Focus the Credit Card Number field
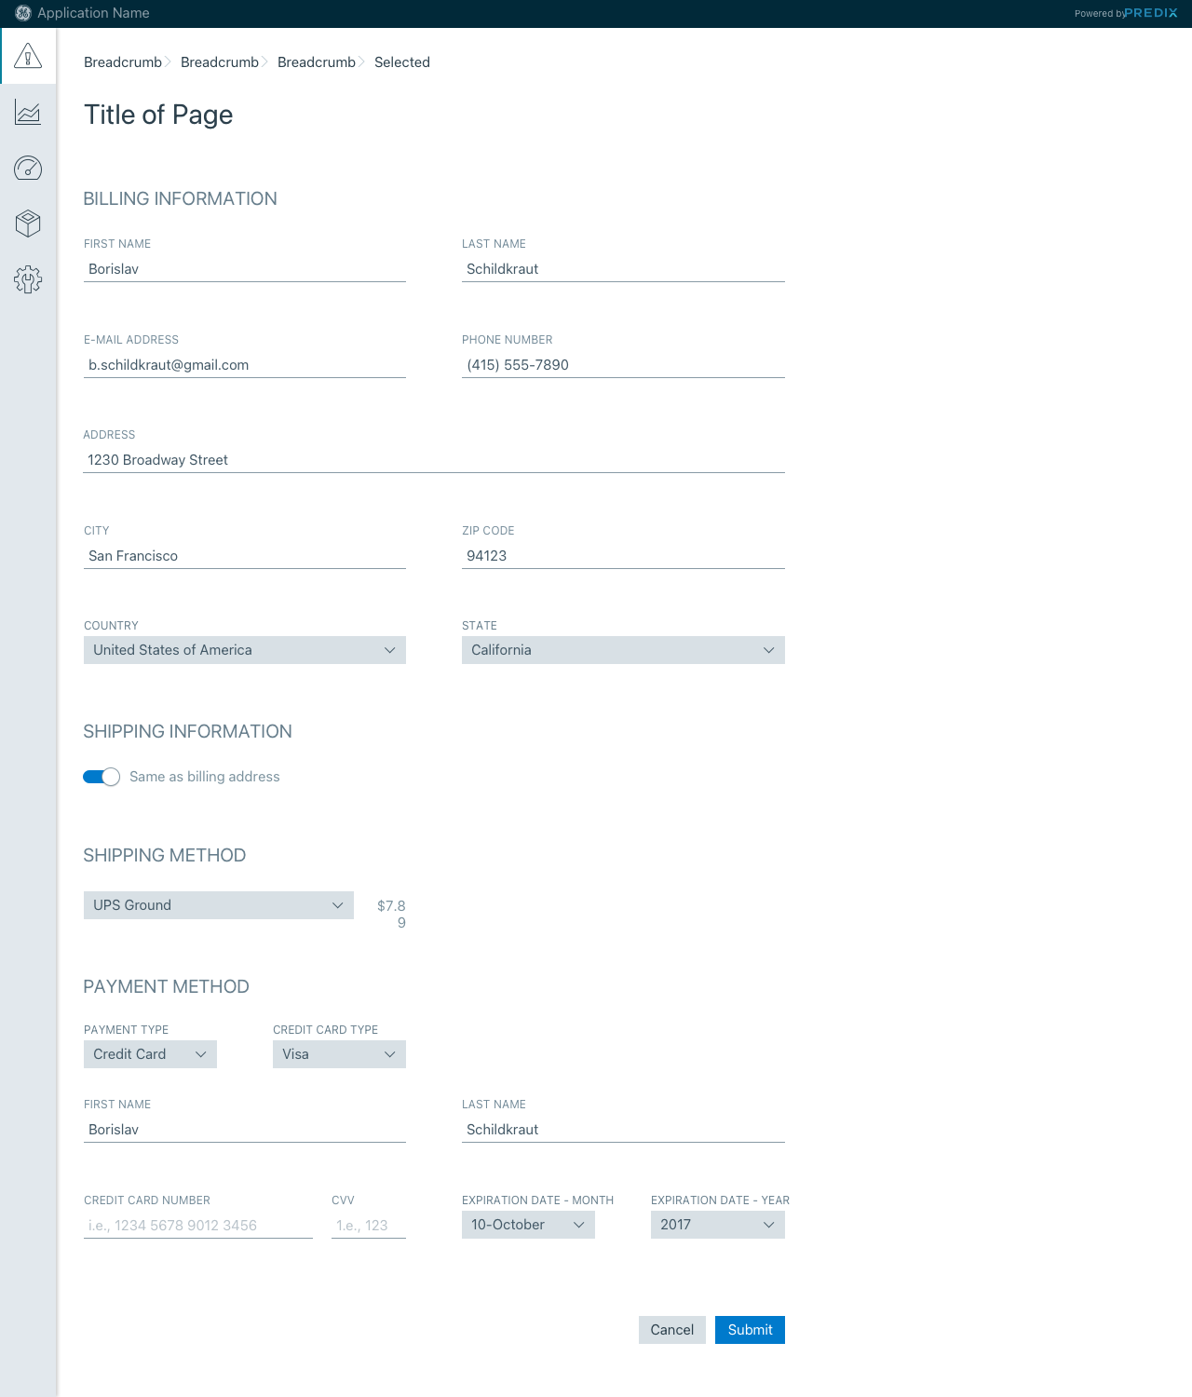The width and height of the screenshot is (1192, 1397). click(198, 1226)
